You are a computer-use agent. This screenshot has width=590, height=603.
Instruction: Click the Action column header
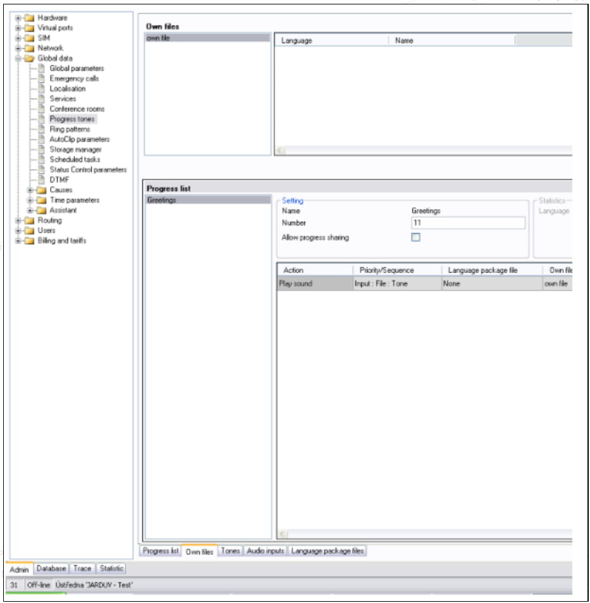point(315,270)
